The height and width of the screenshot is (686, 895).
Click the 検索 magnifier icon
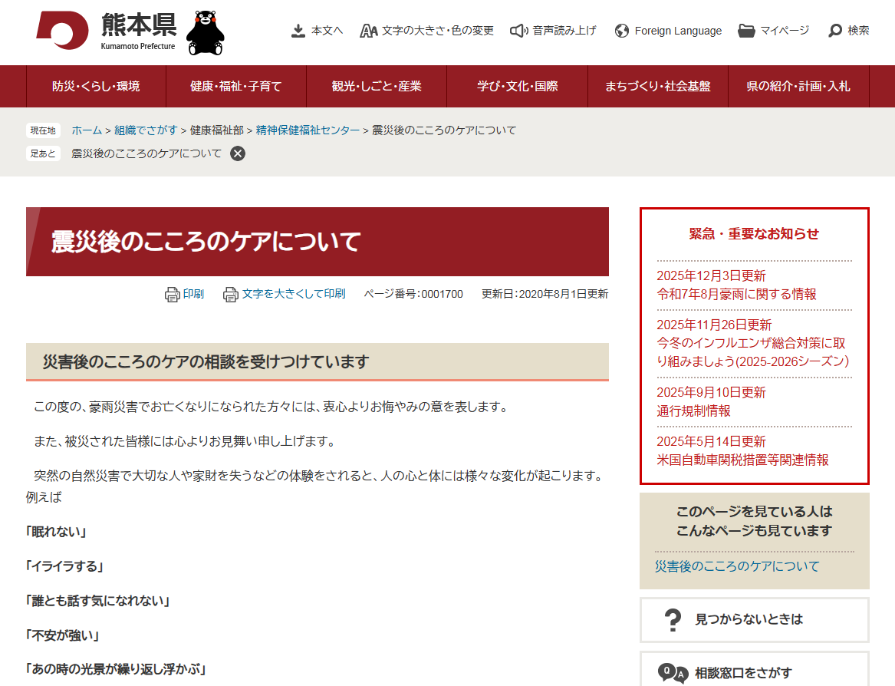(x=836, y=31)
